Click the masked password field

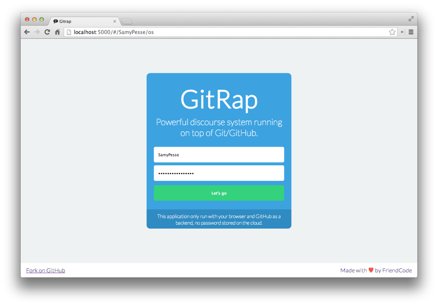219,173
